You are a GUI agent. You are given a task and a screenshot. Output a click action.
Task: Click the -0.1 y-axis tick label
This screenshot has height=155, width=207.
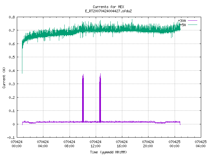pyautogui.click(x=11, y=138)
